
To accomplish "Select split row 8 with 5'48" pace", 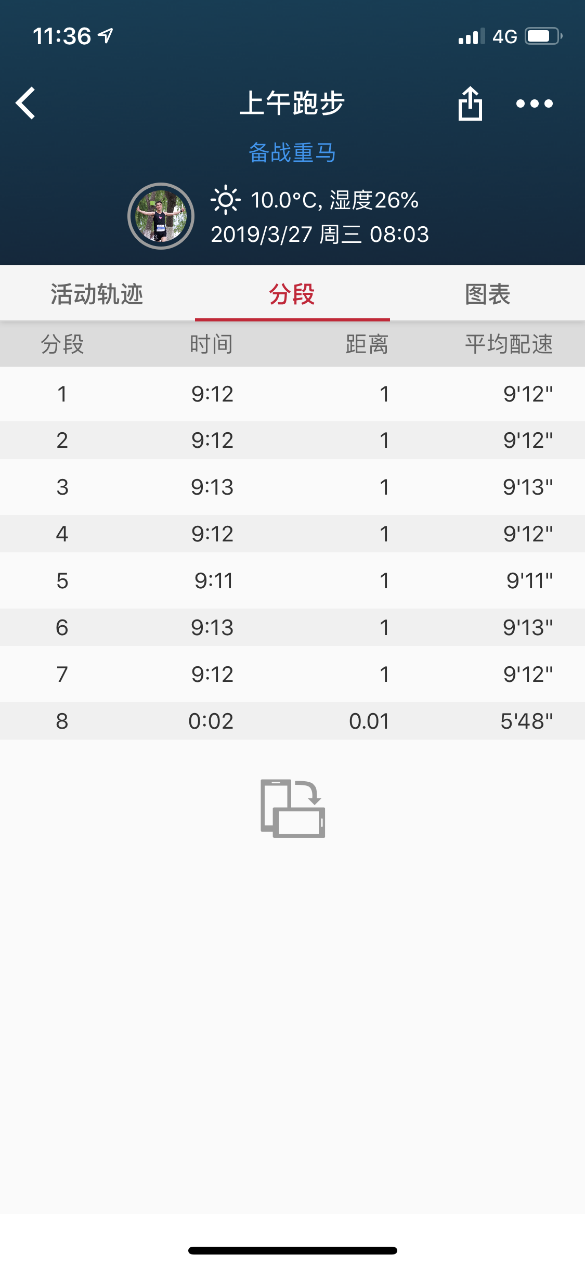I will [x=292, y=721].
